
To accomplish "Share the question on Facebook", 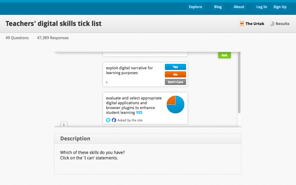I will tap(114, 120).
